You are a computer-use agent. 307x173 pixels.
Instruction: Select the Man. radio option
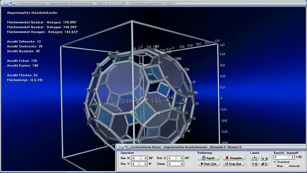point(278,166)
